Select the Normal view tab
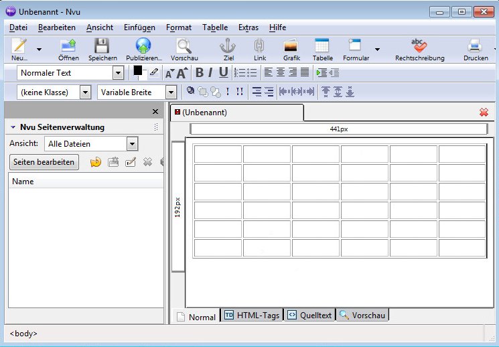The height and width of the screenshot is (347, 499). tap(196, 316)
